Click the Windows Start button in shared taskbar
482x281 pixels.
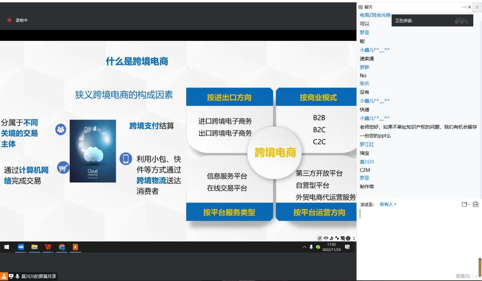6,247
